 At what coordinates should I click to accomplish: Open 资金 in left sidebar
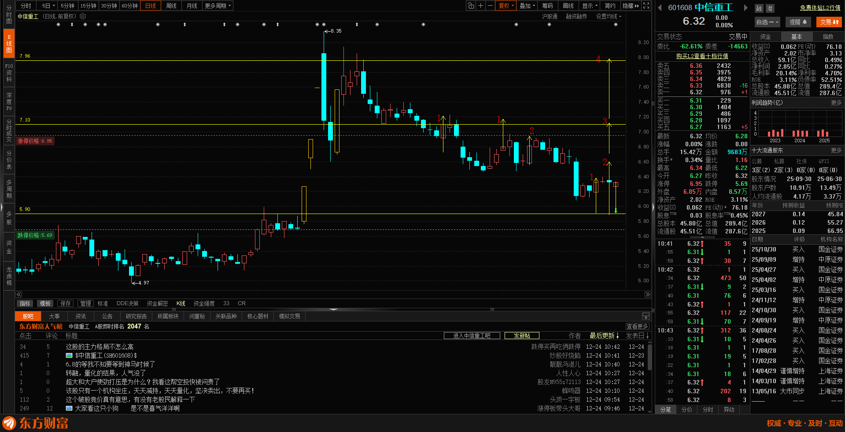(9, 247)
